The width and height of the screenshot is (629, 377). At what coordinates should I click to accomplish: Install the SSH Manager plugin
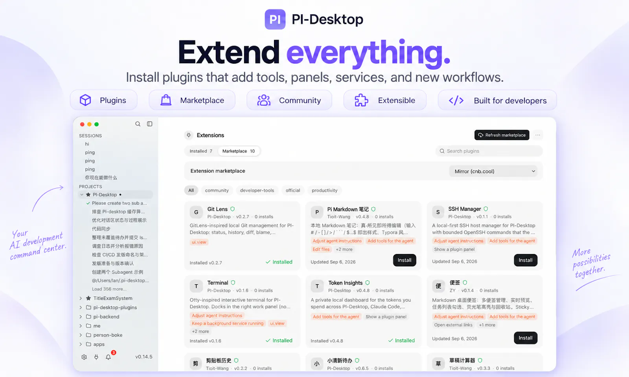(526, 260)
